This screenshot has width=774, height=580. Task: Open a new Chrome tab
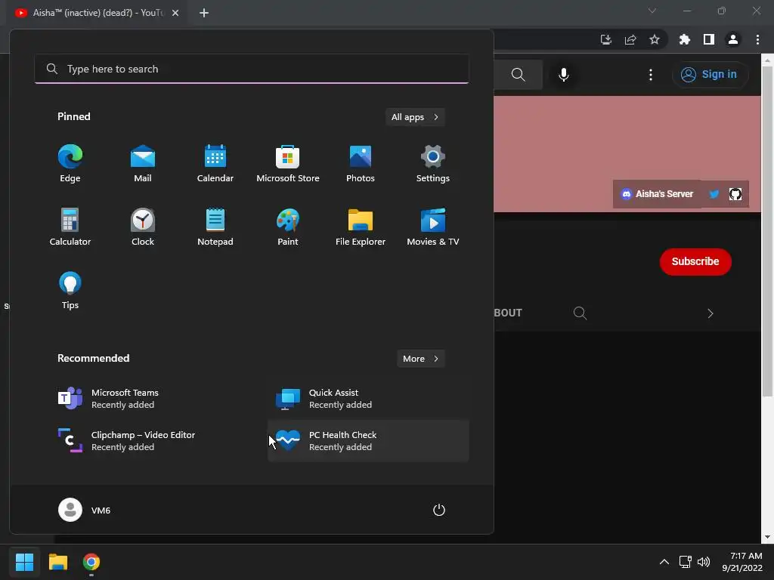tap(204, 13)
